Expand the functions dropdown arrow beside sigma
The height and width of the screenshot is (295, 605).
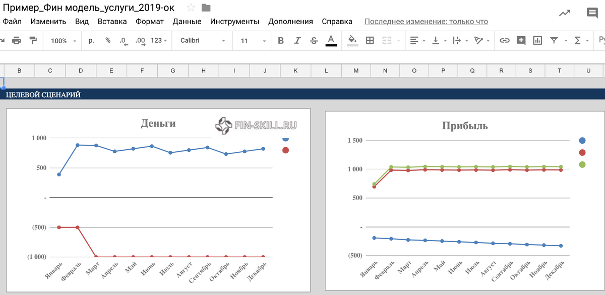coord(588,41)
